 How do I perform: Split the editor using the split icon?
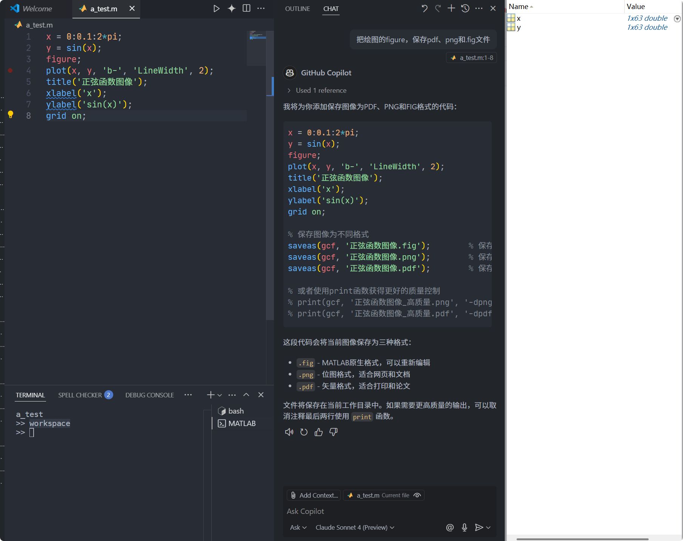click(x=246, y=8)
